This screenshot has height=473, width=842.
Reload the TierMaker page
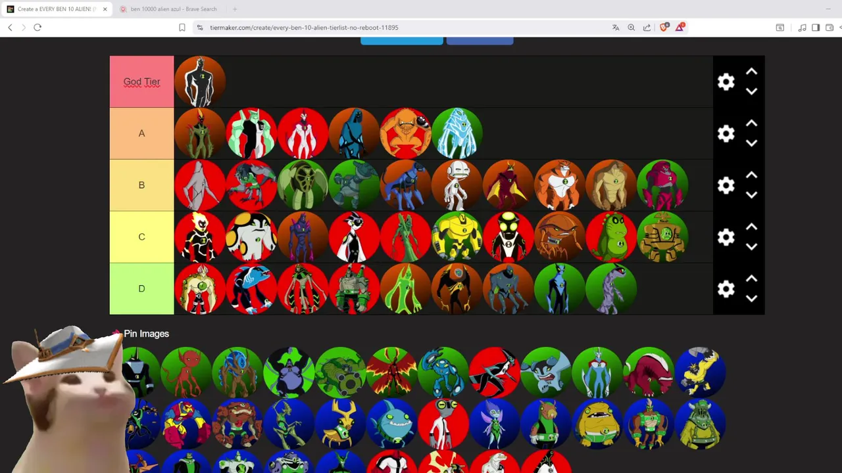37,28
